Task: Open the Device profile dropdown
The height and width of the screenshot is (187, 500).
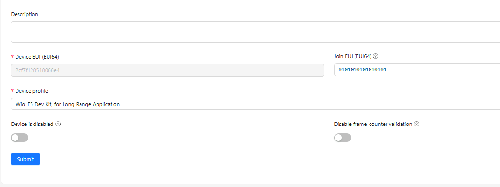Action: (256, 104)
